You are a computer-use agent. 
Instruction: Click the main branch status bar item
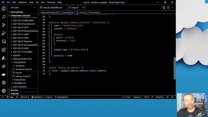[10, 97]
